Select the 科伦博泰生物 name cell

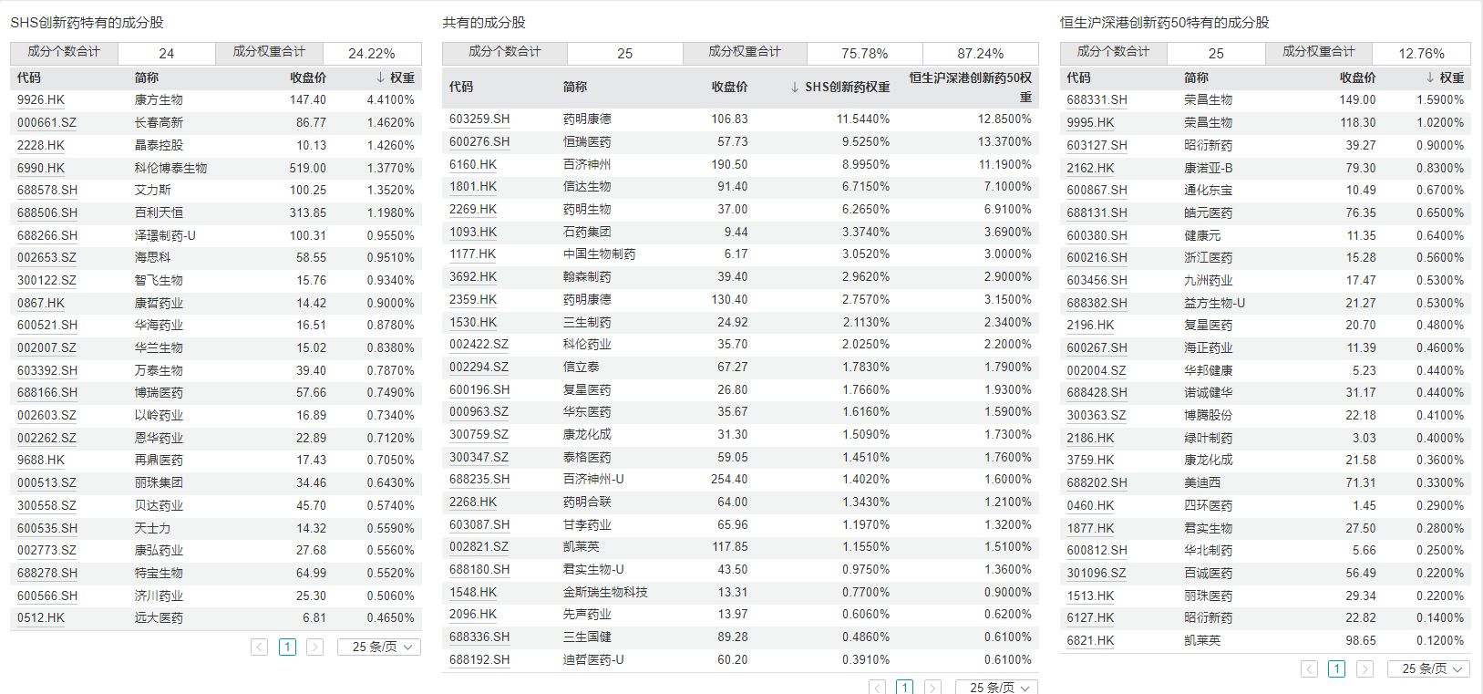click(x=170, y=168)
